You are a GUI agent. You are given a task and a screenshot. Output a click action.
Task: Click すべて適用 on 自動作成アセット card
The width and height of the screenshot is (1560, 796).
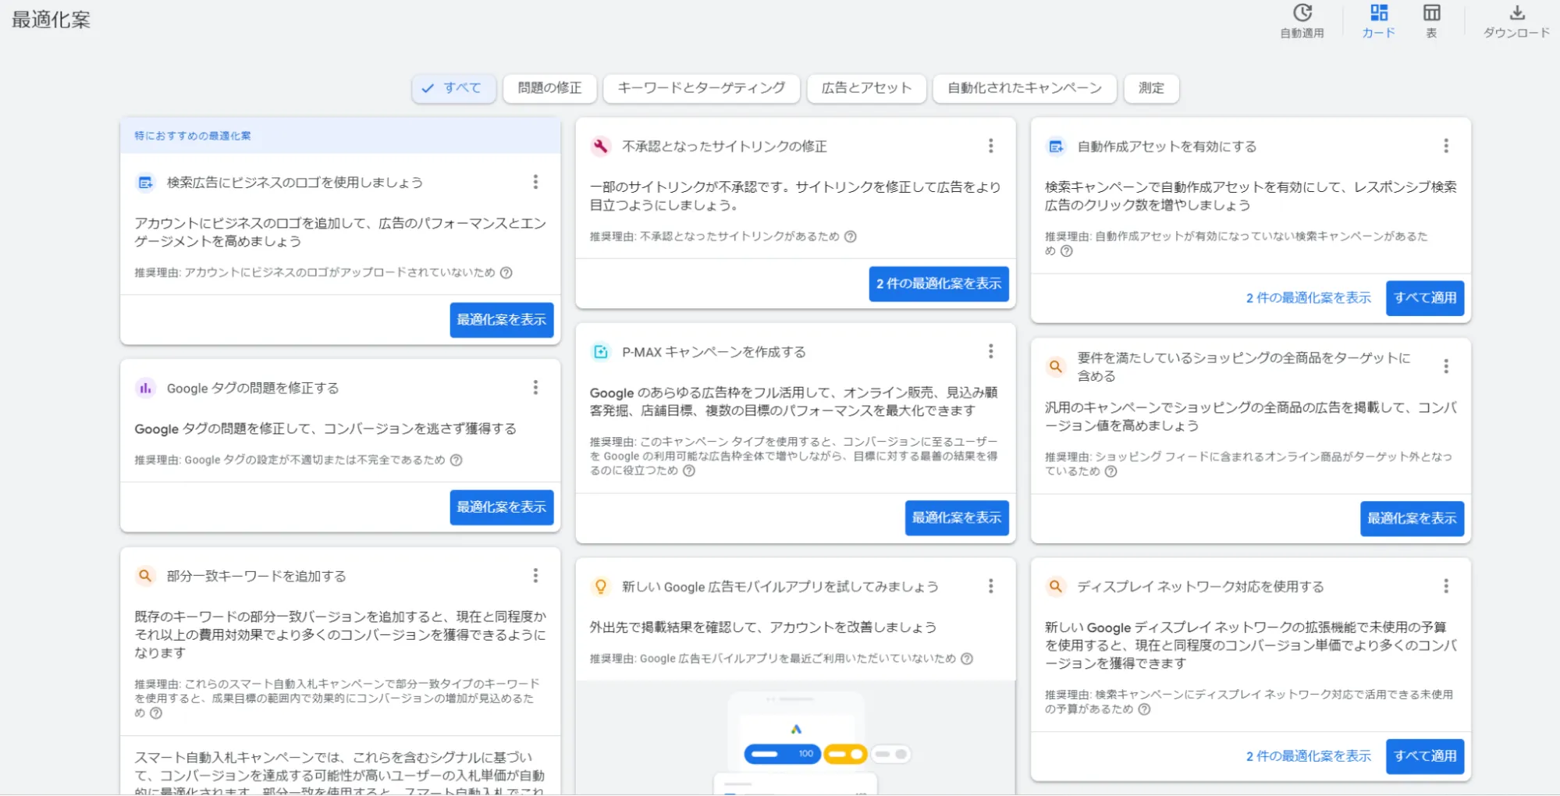1425,298
